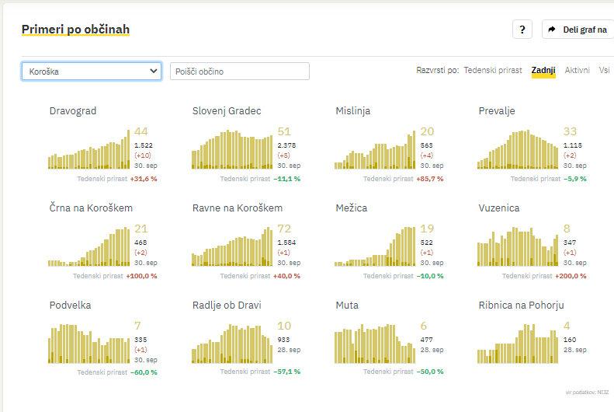
Task: Click the Prevalje chart thumbnail
Action: pyautogui.click(x=518, y=149)
